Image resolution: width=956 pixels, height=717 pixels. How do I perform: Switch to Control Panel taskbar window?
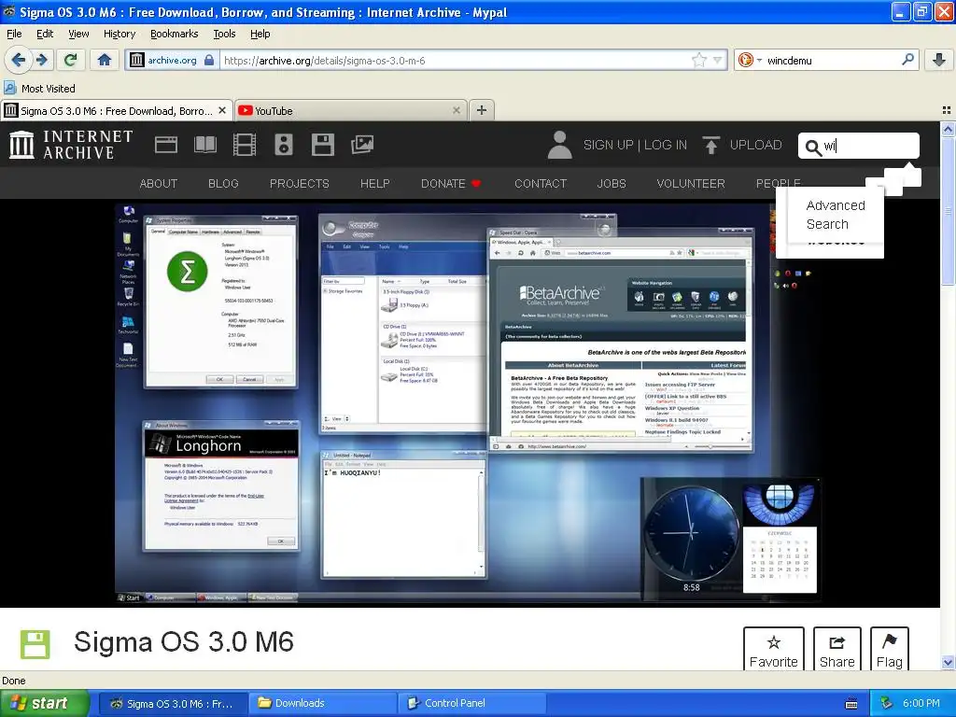[x=471, y=703]
